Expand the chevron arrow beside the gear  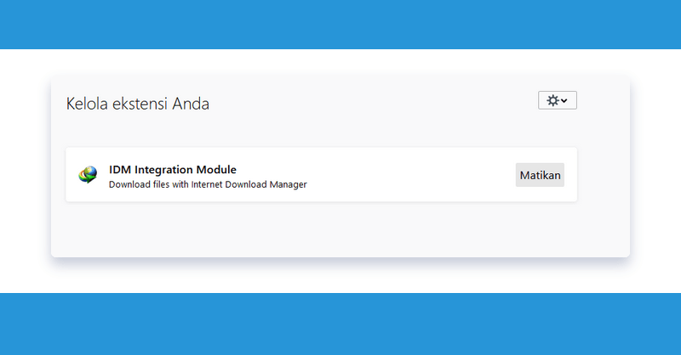coord(564,101)
